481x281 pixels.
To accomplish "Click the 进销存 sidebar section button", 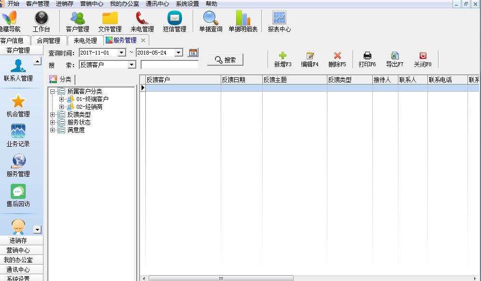I will tap(18, 240).
